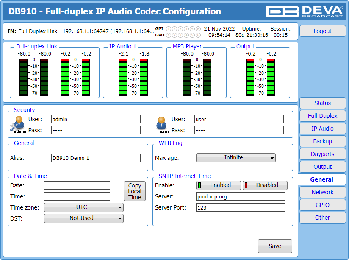Click GPO indicator 4
This screenshot has height=260, width=349.
click(x=186, y=35)
